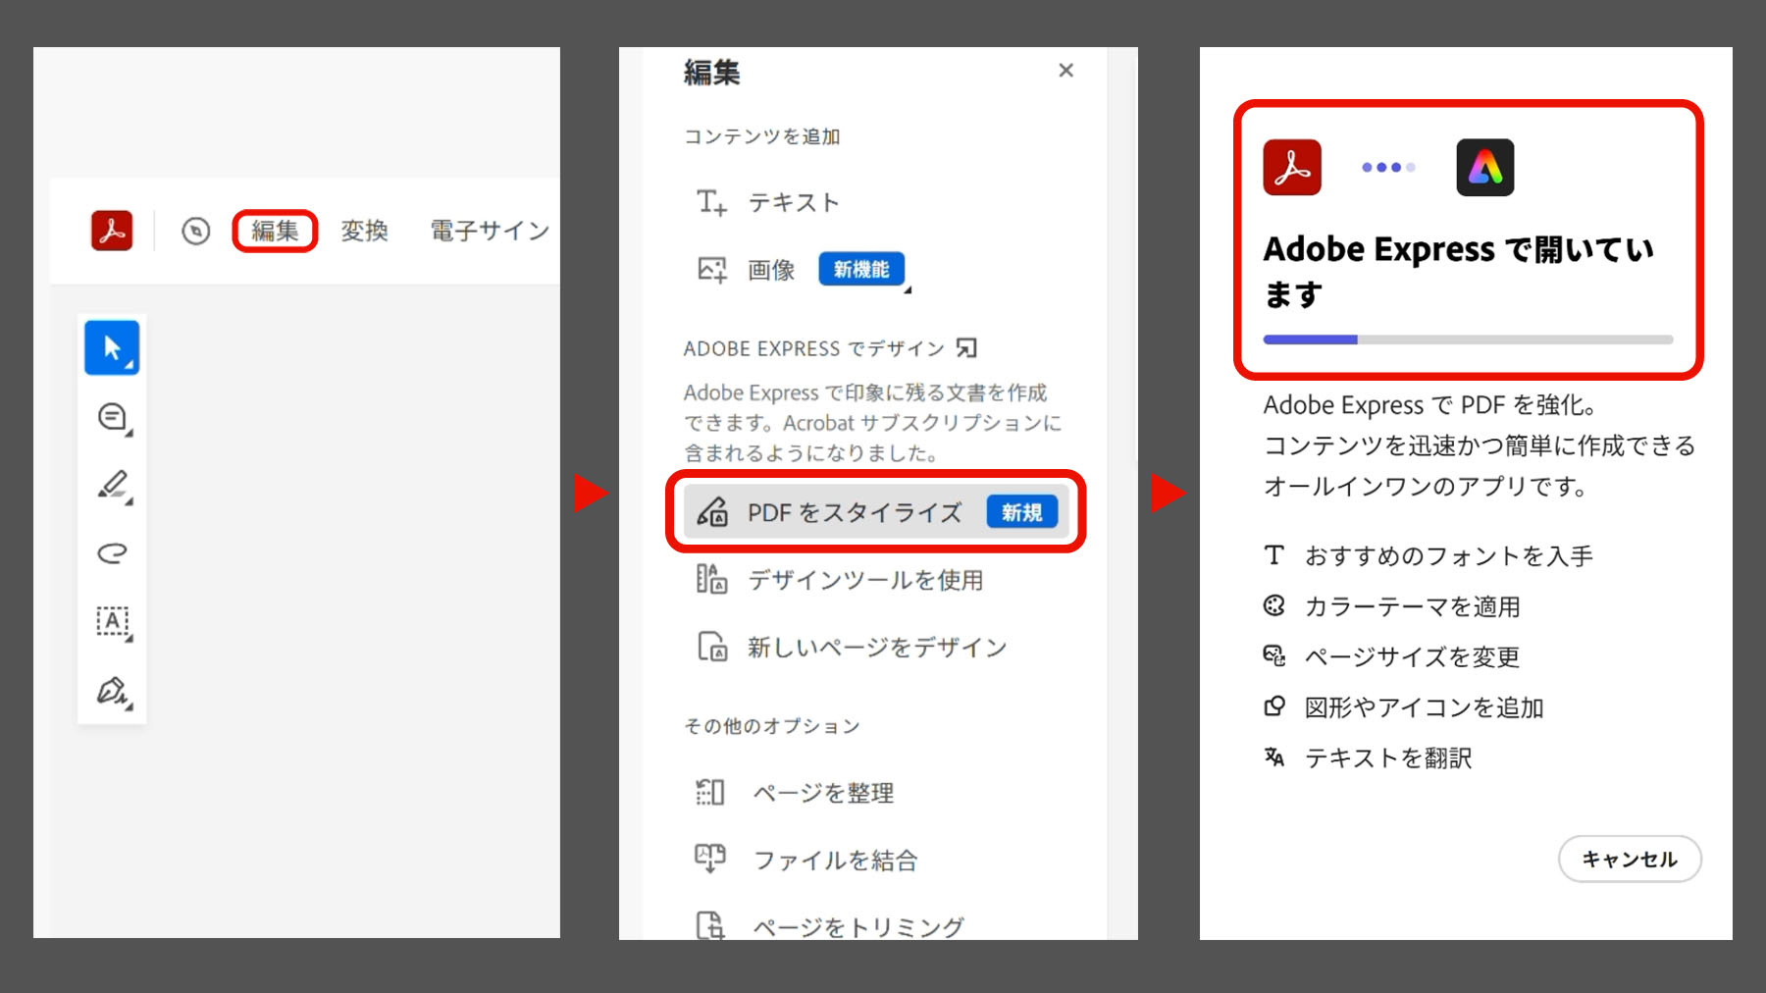Click the 図形やアイコンを追加 text
This screenshot has width=1766, height=993.
tap(1425, 707)
